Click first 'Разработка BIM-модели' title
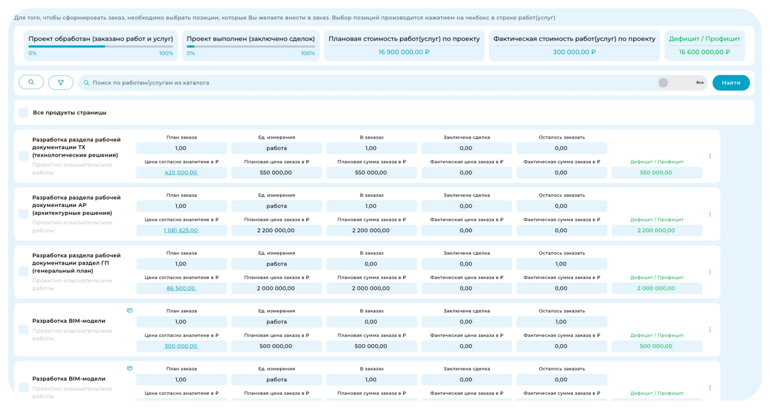The image size is (770, 409). point(69,321)
